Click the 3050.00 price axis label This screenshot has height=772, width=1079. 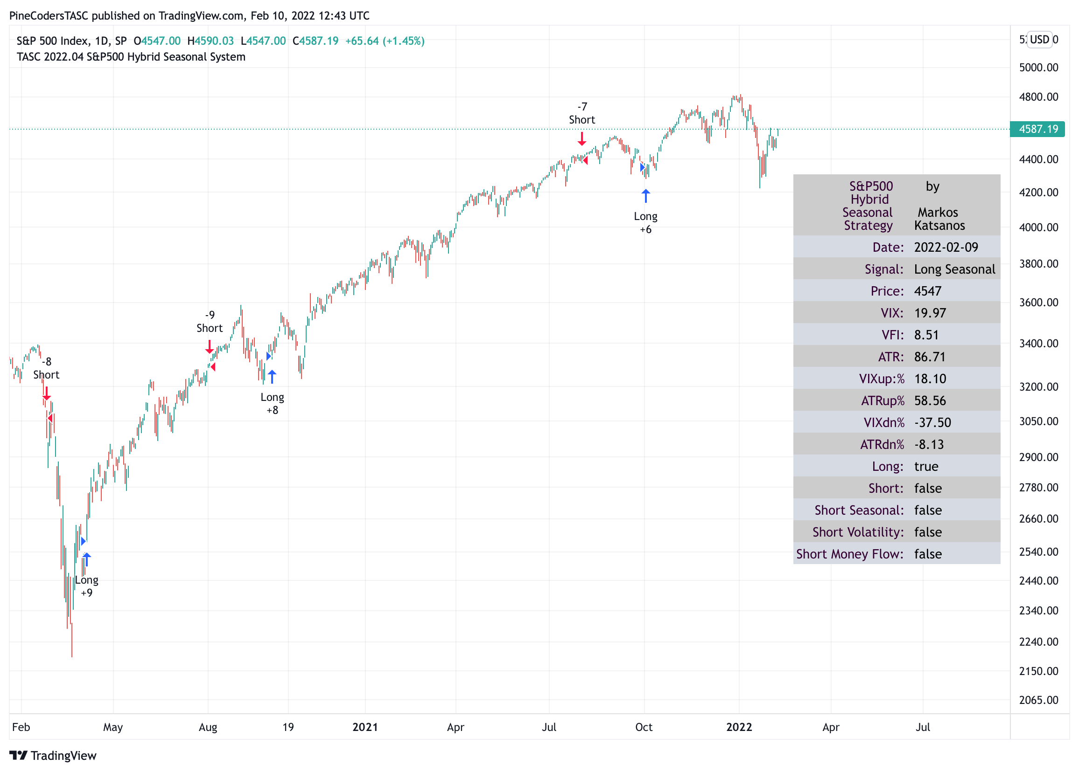click(1038, 421)
